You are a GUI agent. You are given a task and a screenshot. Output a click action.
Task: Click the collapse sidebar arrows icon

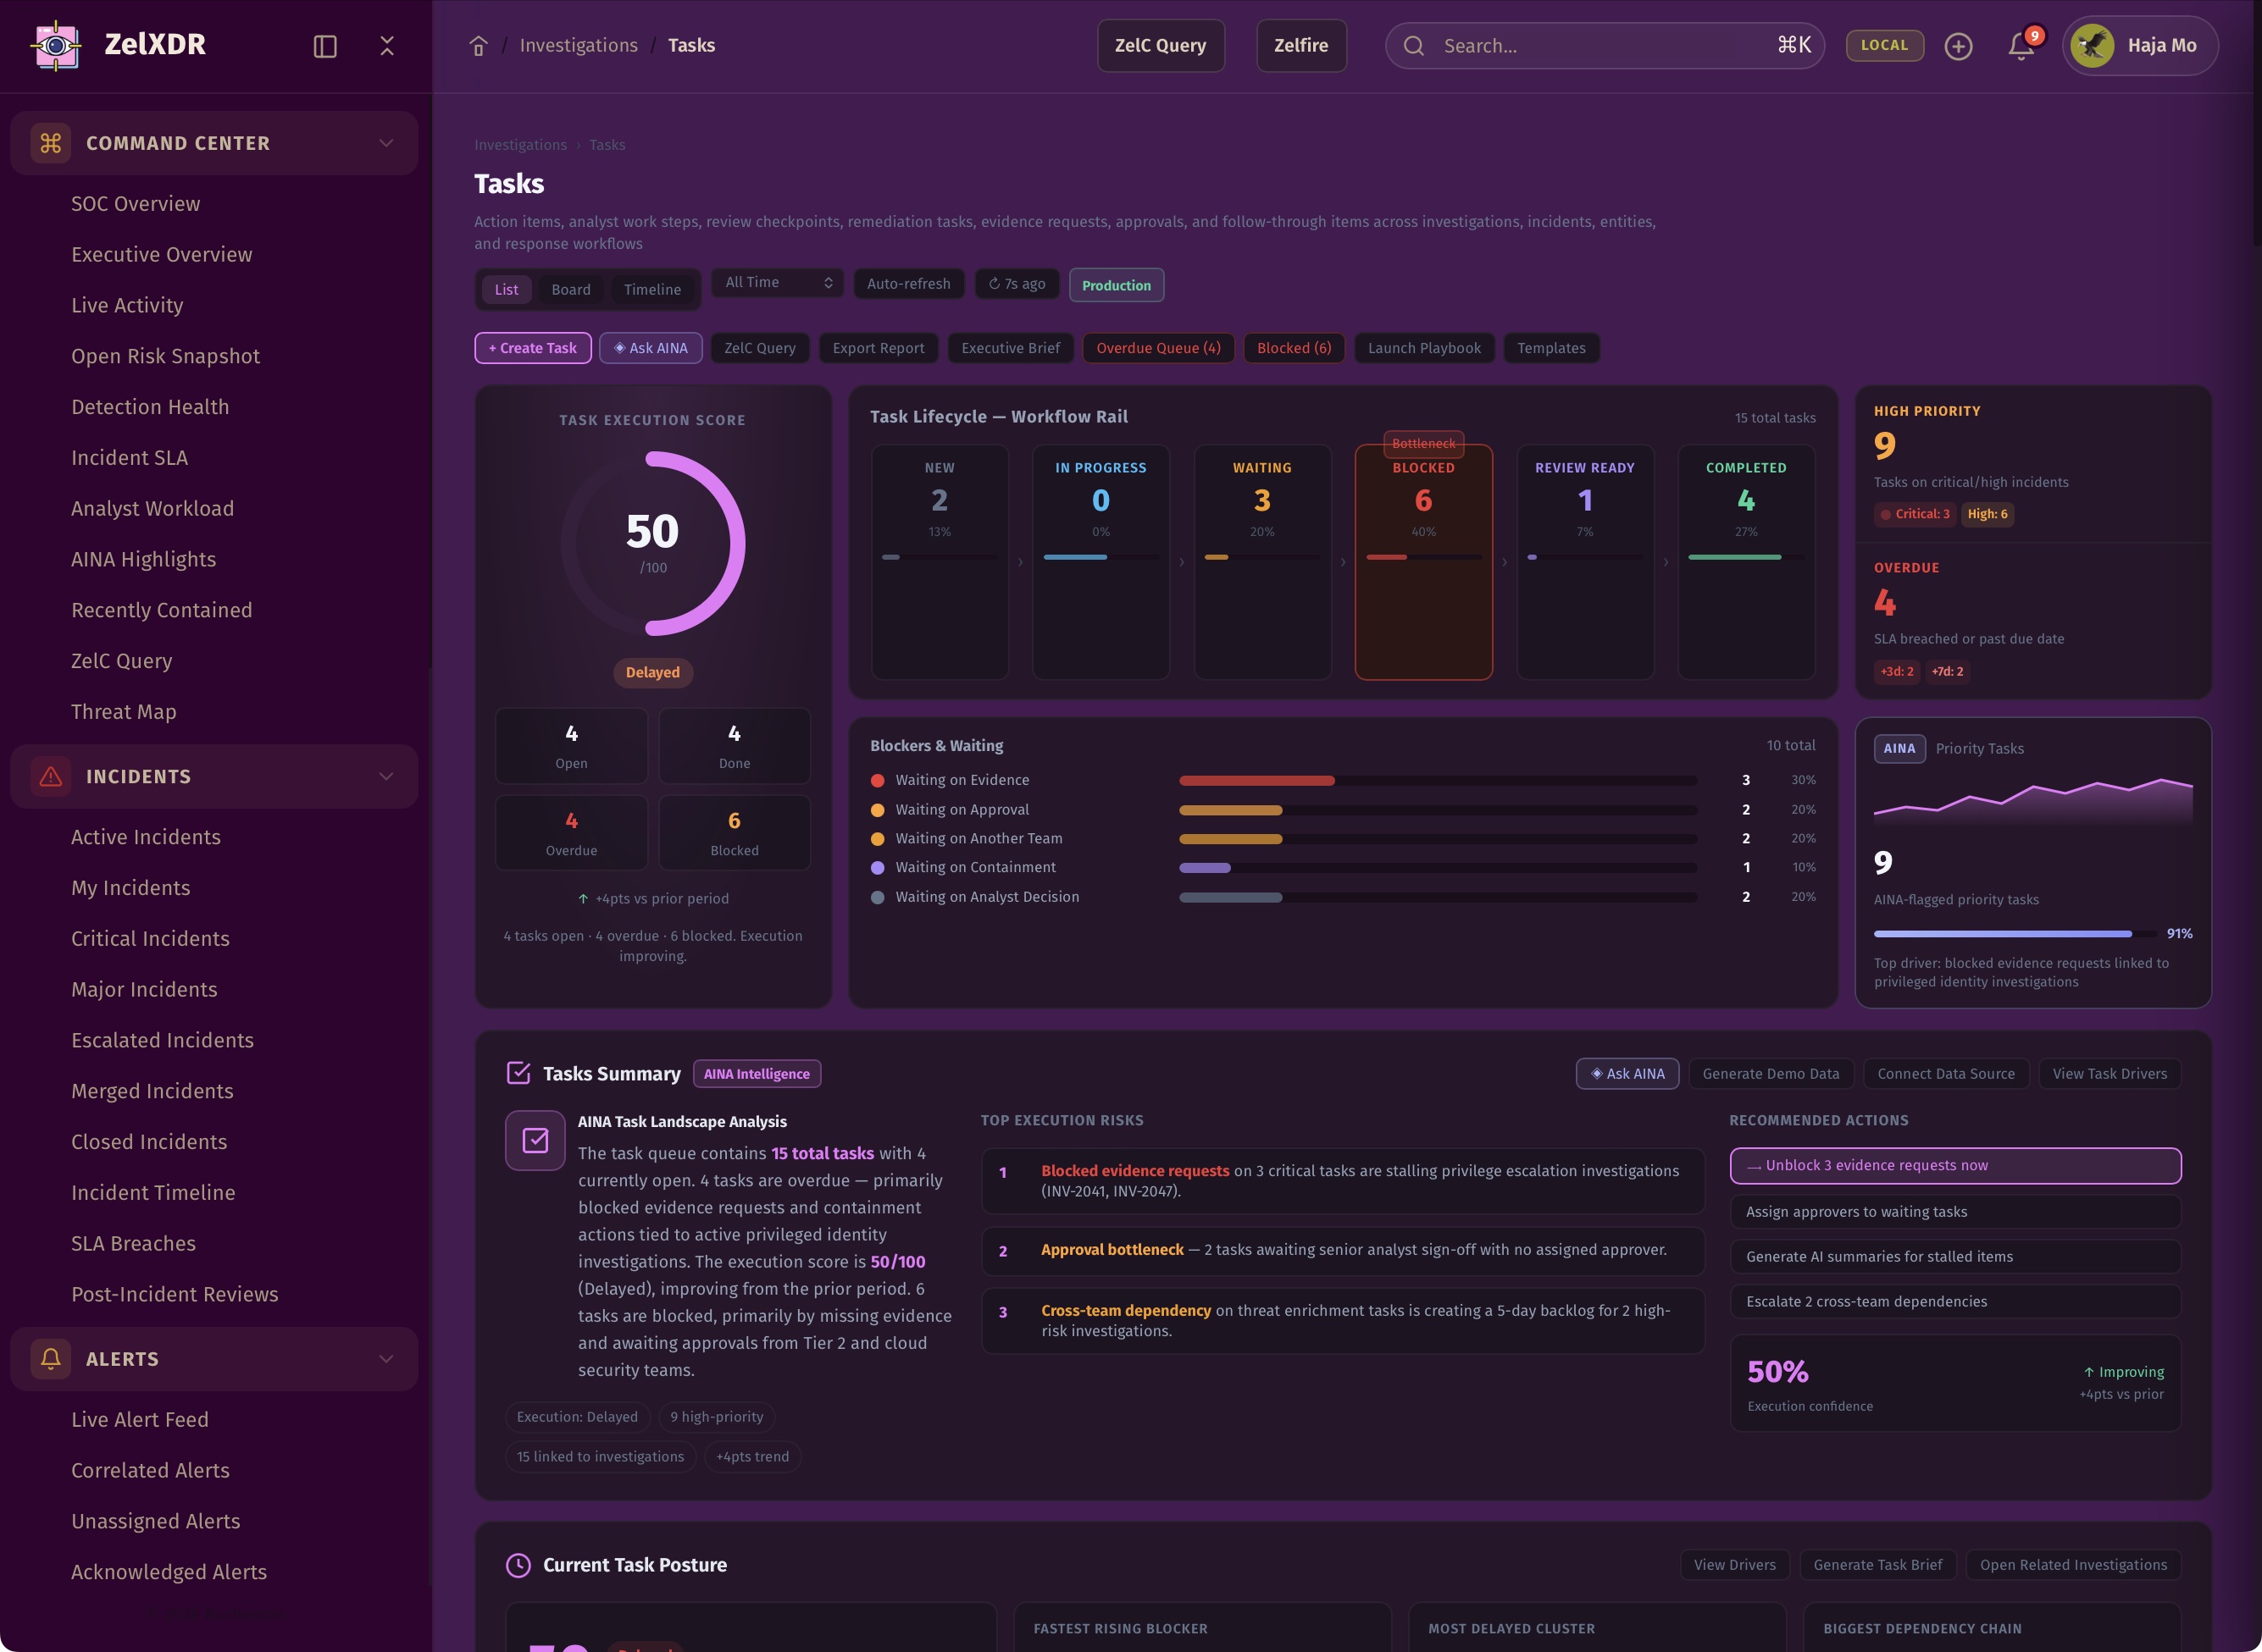tap(387, 46)
